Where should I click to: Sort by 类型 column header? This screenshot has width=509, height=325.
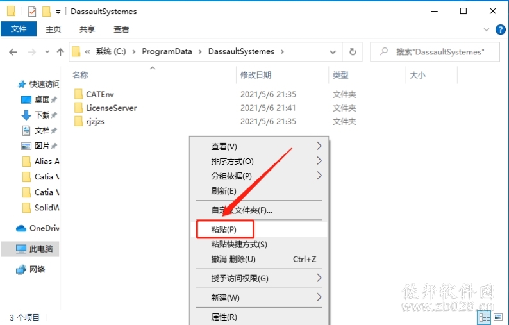pyautogui.click(x=340, y=75)
